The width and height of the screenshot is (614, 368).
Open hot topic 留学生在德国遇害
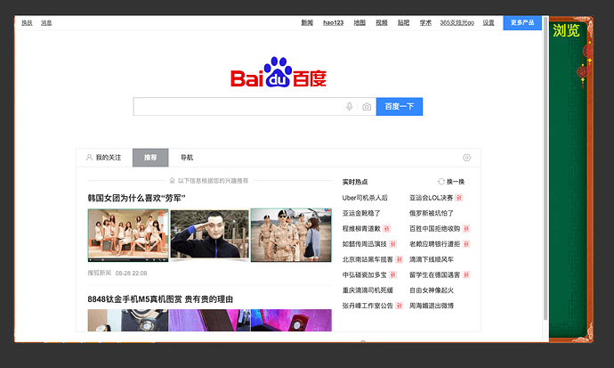tap(434, 274)
